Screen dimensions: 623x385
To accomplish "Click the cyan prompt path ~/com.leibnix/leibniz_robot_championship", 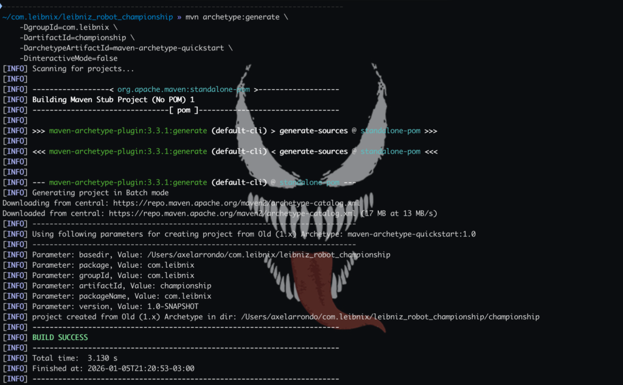I will pyautogui.click(x=88, y=17).
